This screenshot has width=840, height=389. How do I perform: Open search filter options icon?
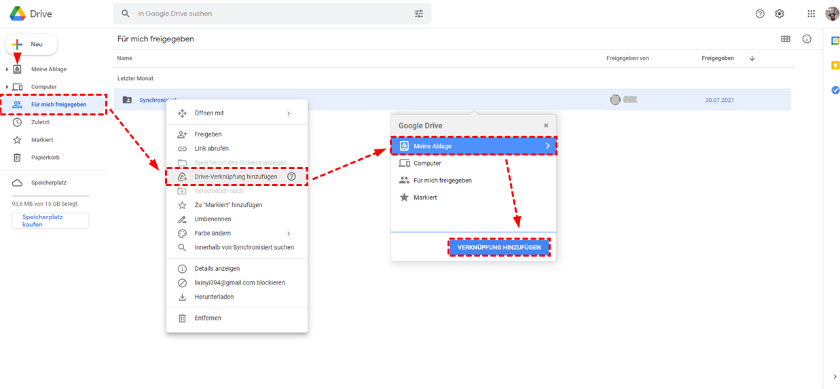[x=419, y=14]
